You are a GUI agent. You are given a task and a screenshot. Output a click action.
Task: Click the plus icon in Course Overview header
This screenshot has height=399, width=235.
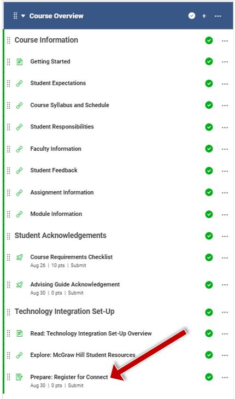pos(204,16)
